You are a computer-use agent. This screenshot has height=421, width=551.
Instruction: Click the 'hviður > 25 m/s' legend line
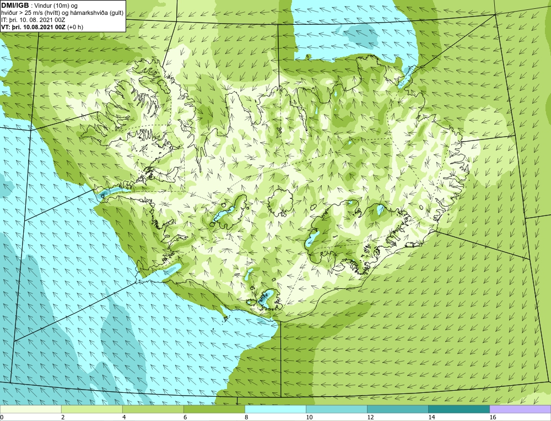(x=63, y=13)
